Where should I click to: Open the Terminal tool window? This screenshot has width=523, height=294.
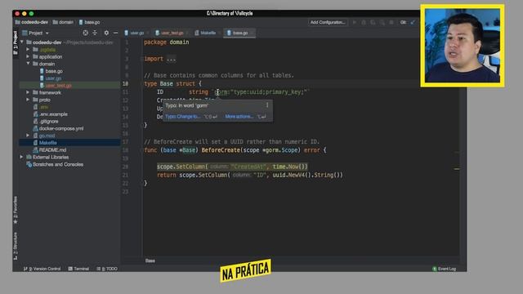click(78, 269)
